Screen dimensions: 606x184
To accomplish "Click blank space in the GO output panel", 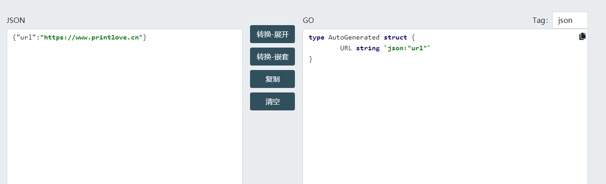I will [444, 126].
